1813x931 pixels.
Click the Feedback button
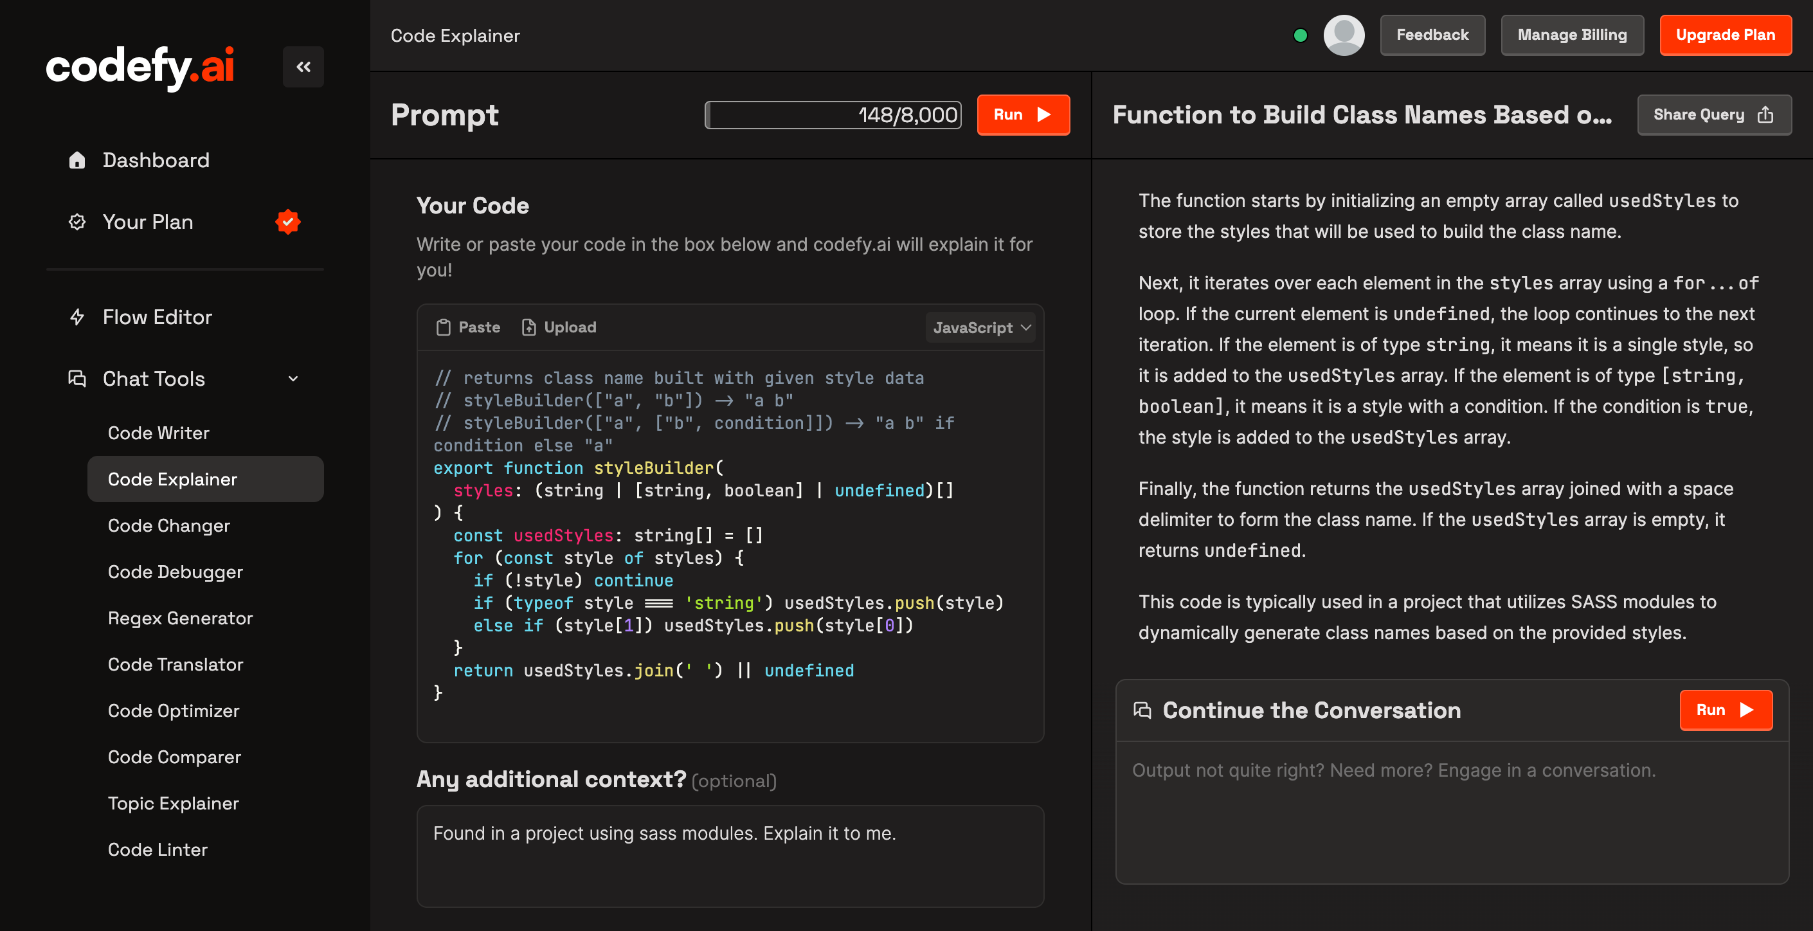(1432, 35)
